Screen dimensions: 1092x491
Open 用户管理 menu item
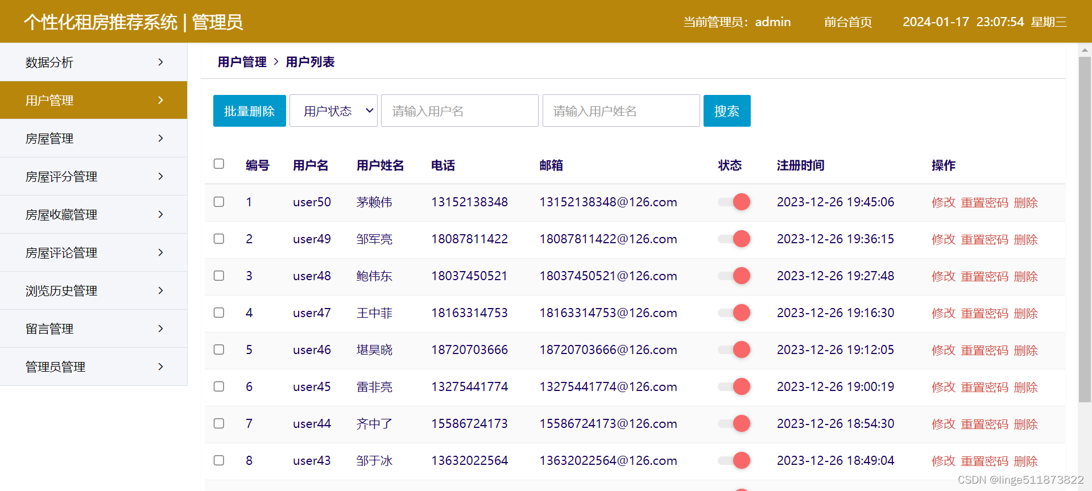[93, 100]
